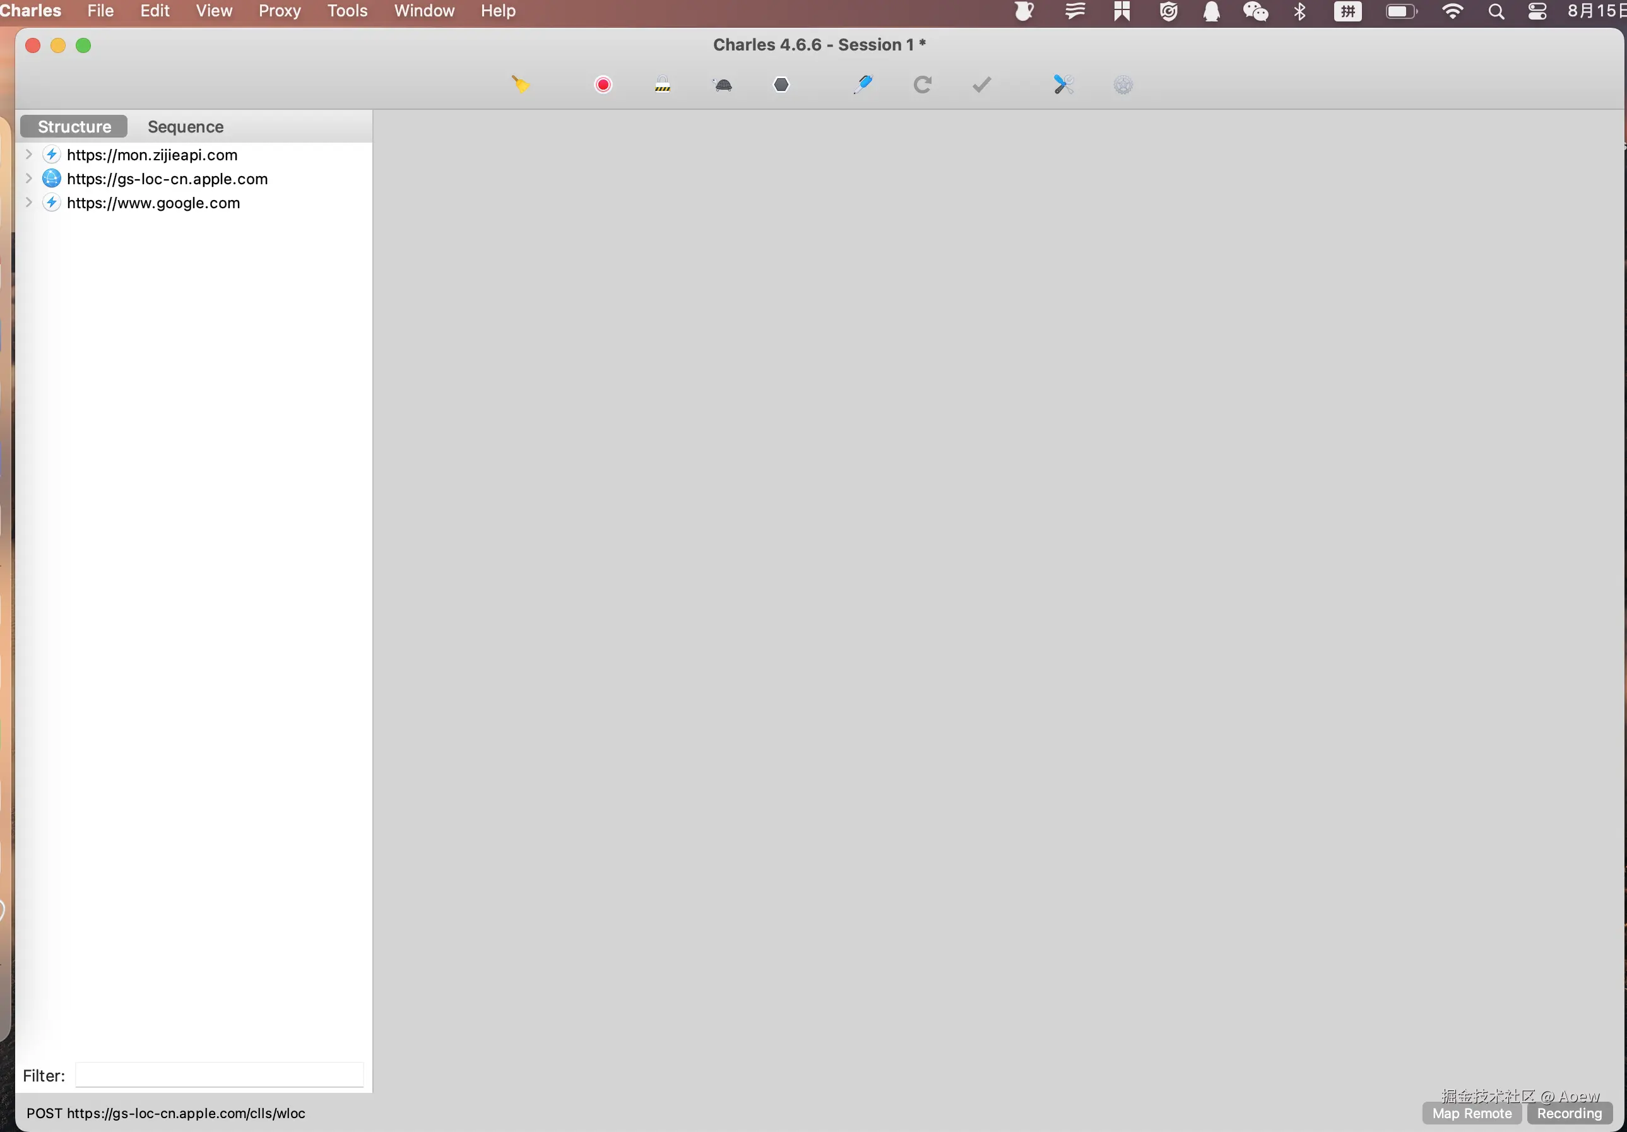Click the broom Clear Session icon
This screenshot has height=1132, width=1627.
[521, 85]
